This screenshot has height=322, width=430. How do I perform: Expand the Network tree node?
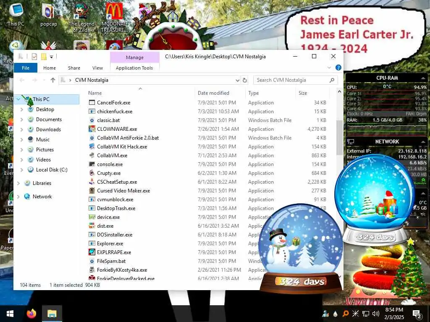click(x=18, y=197)
